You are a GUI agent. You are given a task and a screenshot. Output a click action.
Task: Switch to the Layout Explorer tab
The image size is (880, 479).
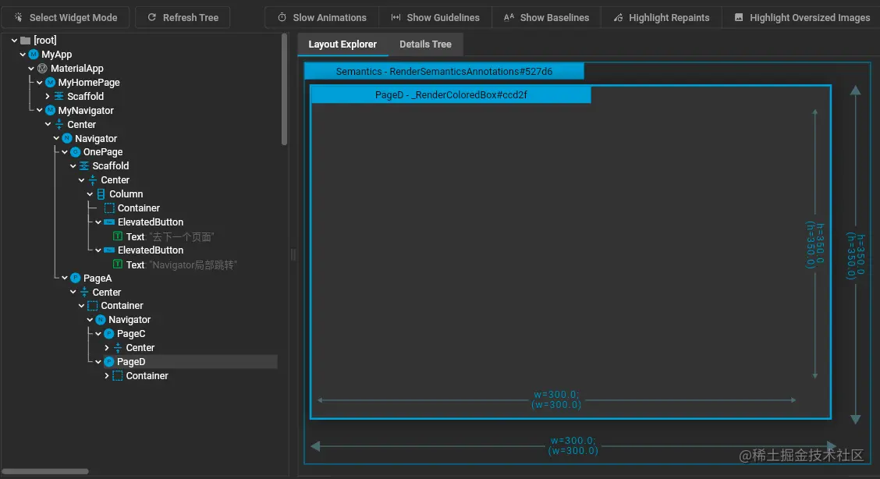coord(342,44)
